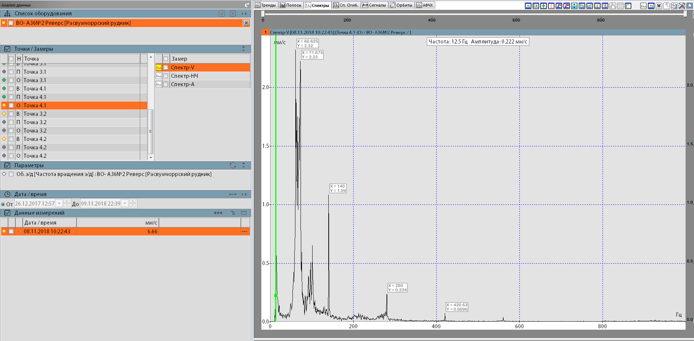The width and height of the screenshot is (694, 341).
Task: Click the refresh icon in the Параметры header
Action: (x=233, y=165)
